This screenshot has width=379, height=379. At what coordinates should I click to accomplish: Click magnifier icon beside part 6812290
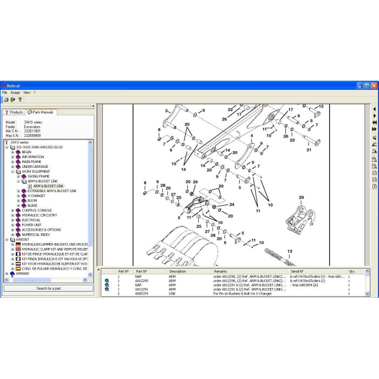[x=107, y=280]
